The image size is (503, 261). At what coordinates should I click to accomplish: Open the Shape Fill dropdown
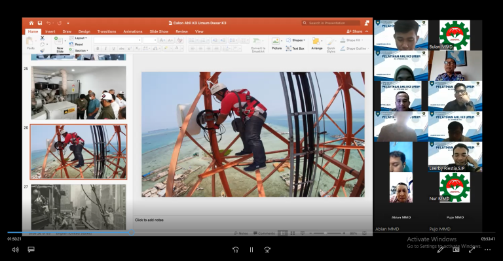click(x=352, y=40)
